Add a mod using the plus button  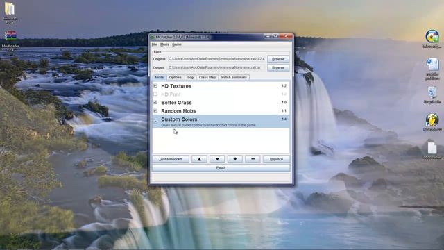[x=235, y=159]
